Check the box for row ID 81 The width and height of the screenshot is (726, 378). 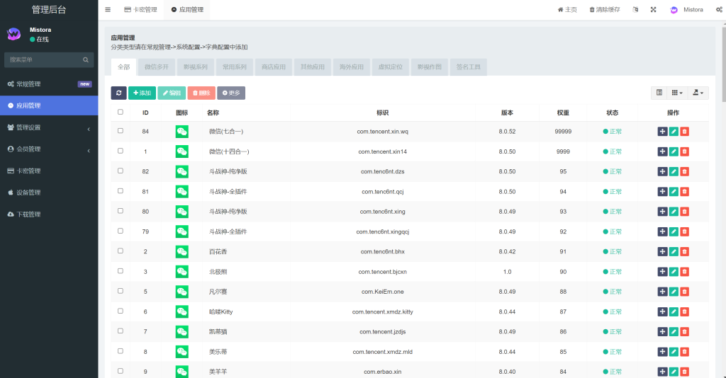tap(121, 191)
